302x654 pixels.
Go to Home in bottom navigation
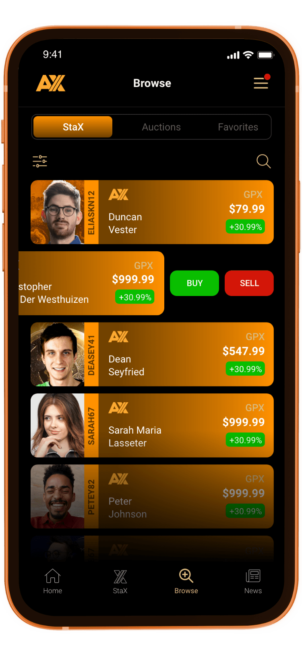pos(53,581)
